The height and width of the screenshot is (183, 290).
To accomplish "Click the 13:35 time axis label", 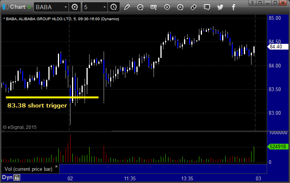I will tap(187, 178).
